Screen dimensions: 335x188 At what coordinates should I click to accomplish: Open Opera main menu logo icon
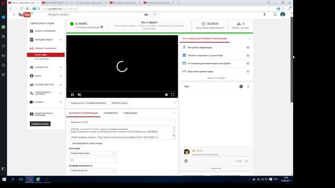pos(4,3)
